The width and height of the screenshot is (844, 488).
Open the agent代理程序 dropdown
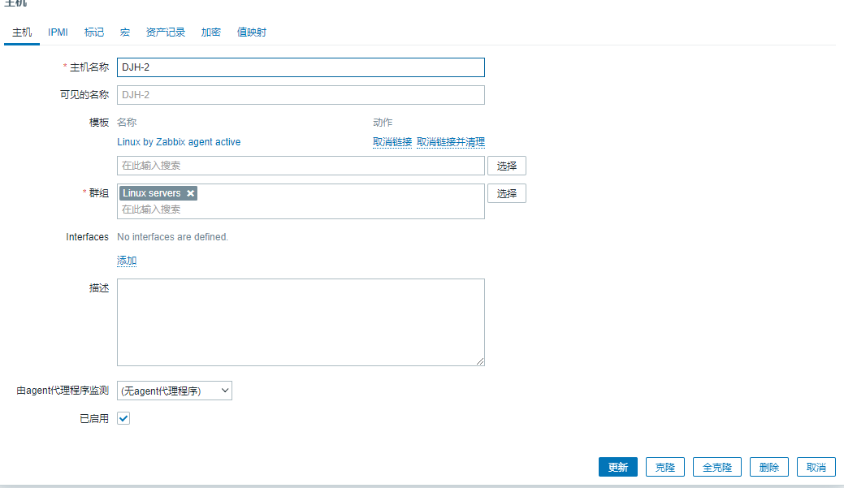point(175,391)
